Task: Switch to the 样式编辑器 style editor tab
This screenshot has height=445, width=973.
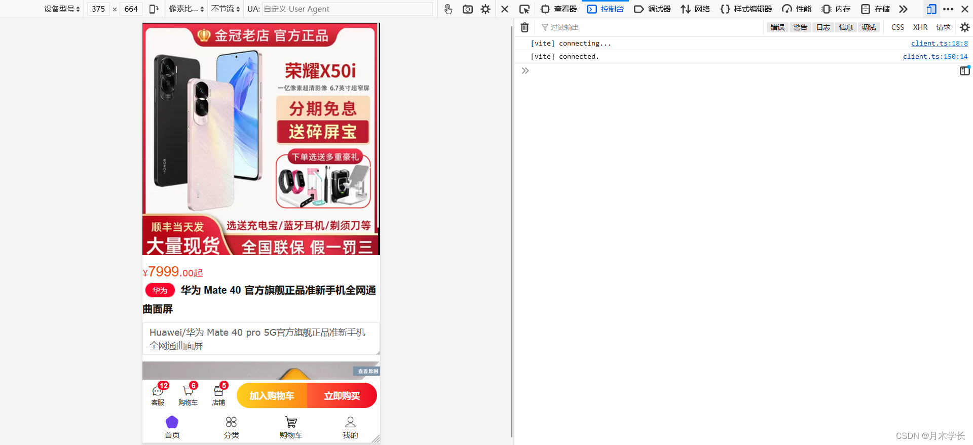Action: point(746,9)
